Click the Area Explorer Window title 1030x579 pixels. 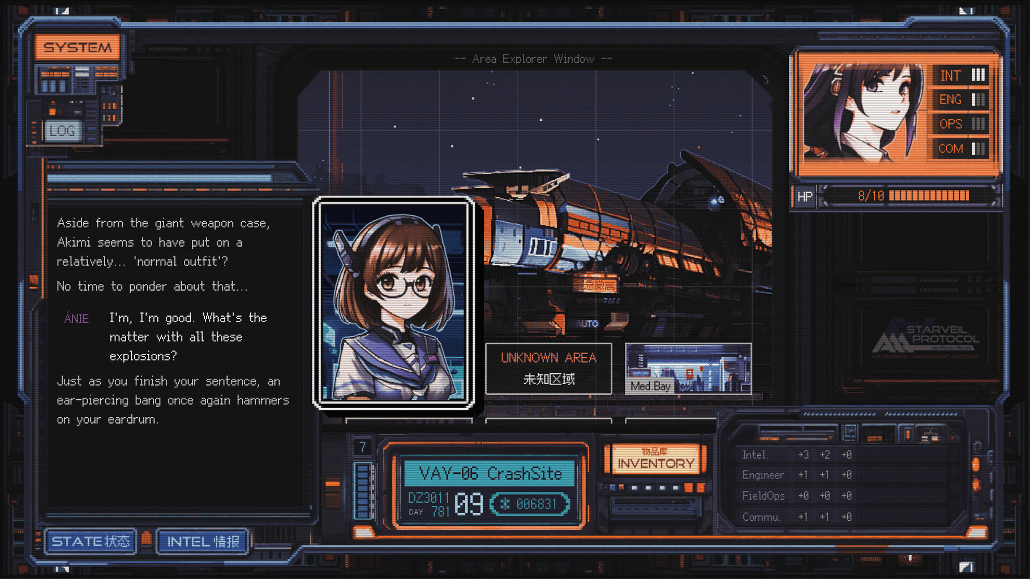[x=533, y=59]
